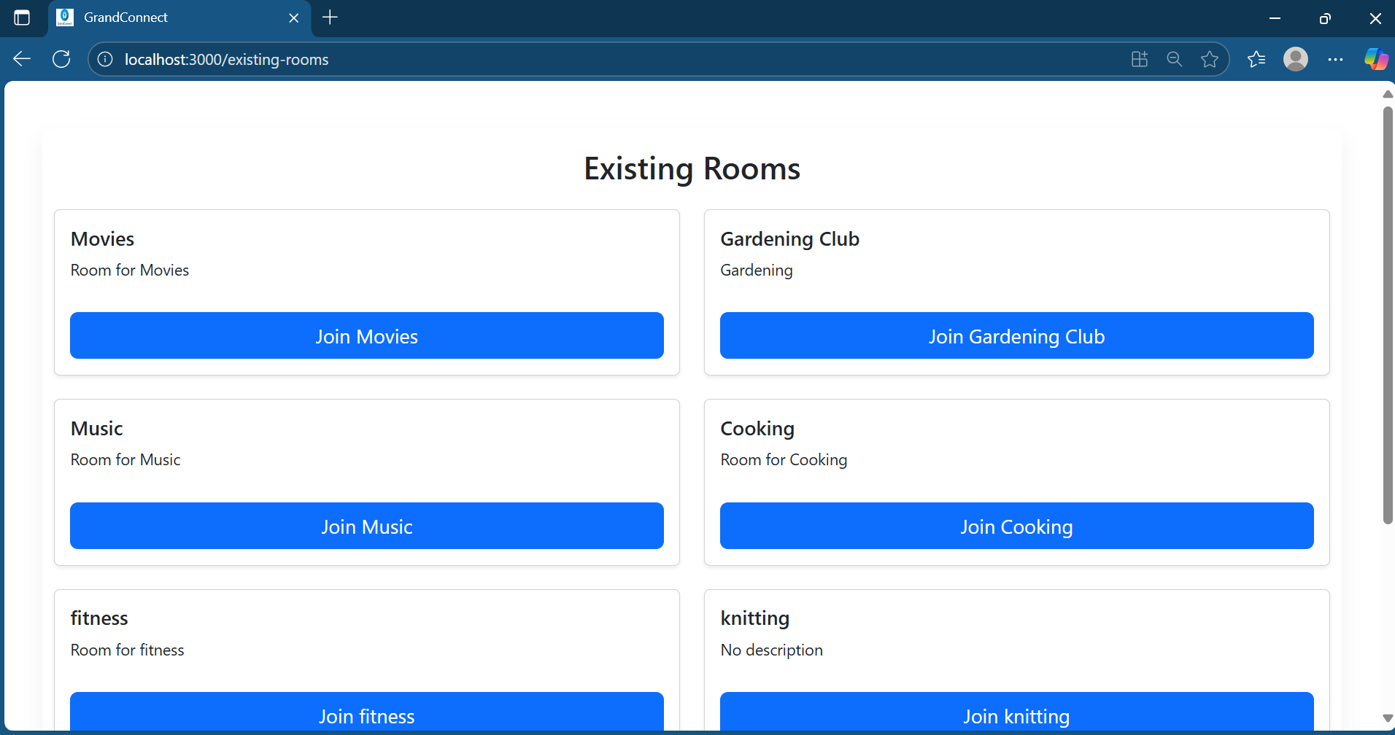Open a new tab with plus icon

tap(330, 17)
